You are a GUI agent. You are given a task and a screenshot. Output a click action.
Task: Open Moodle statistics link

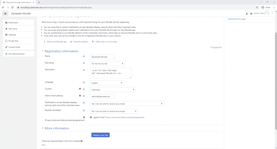[x=81, y=42]
